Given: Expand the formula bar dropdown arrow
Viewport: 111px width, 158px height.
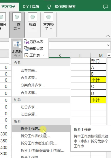Looking at the screenshot, I should coord(108,45).
